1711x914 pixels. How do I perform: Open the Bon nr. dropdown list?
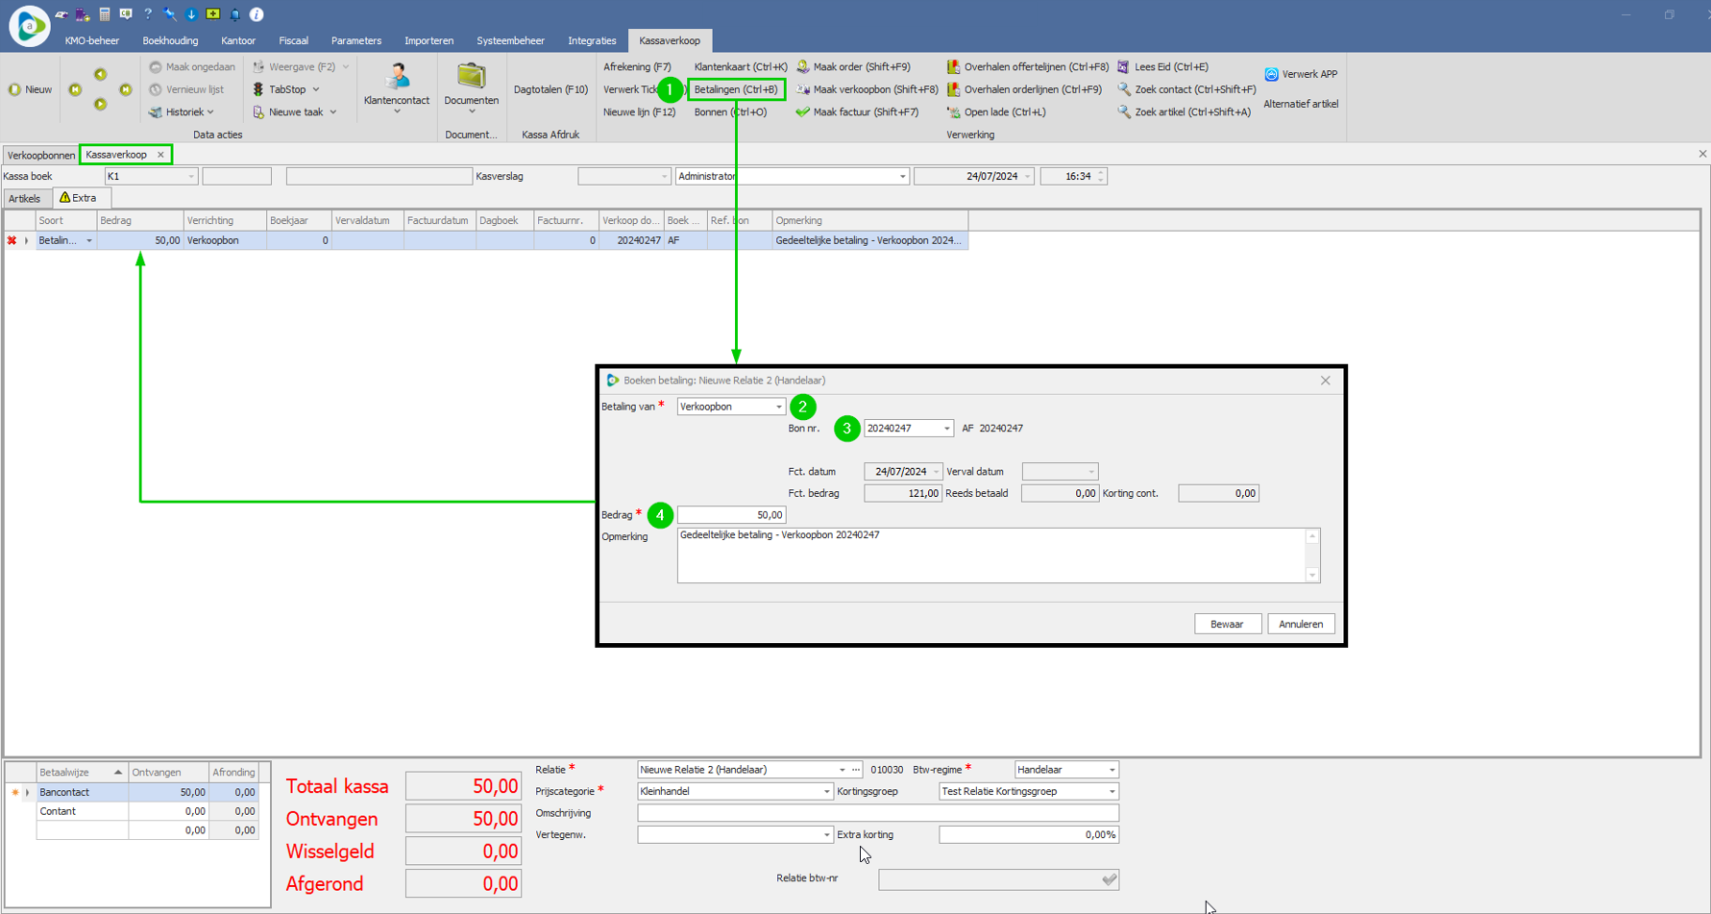tap(946, 429)
